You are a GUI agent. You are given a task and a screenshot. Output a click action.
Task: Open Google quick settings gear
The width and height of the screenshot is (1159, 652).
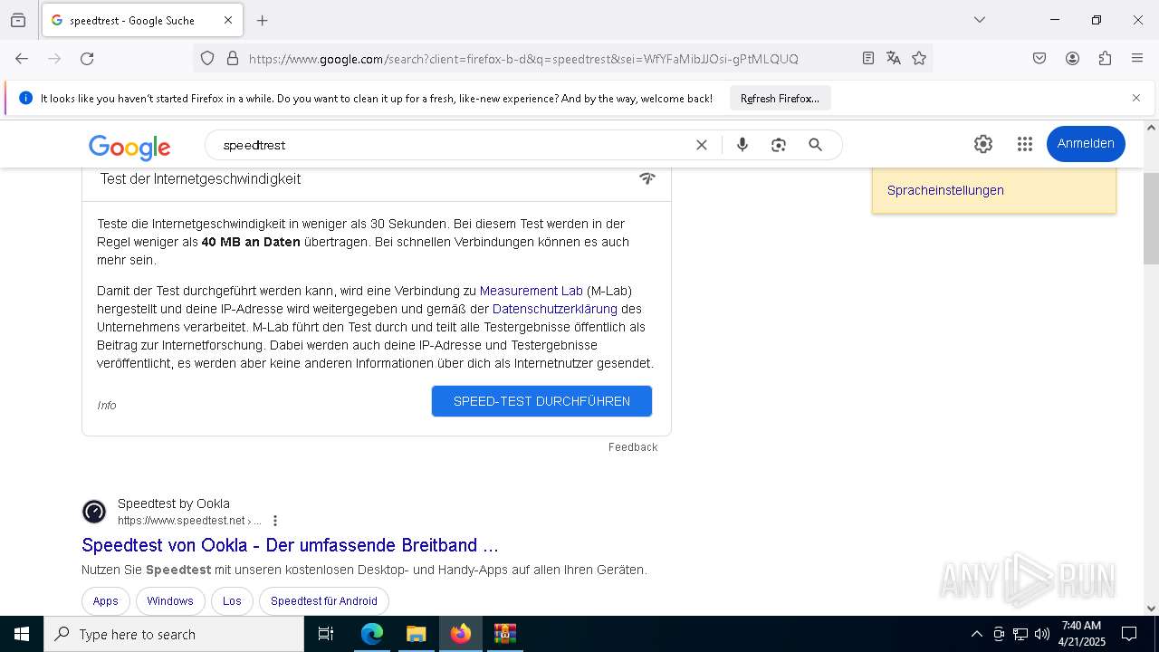tap(983, 144)
